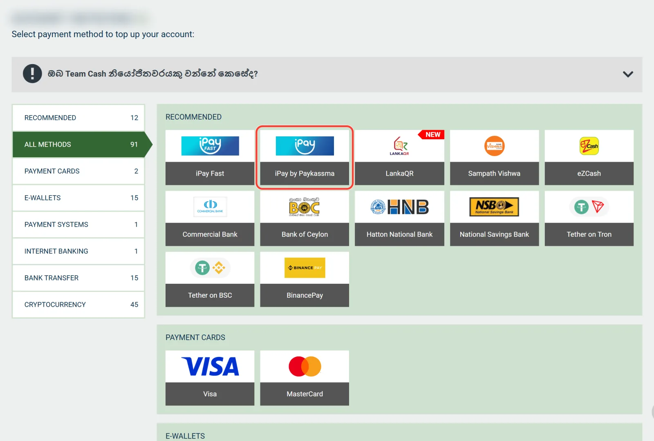The width and height of the screenshot is (654, 441).
Task: Open Bank Transfer category
Action: [78, 278]
